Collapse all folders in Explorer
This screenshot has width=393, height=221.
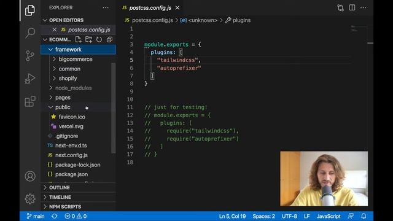point(109,39)
